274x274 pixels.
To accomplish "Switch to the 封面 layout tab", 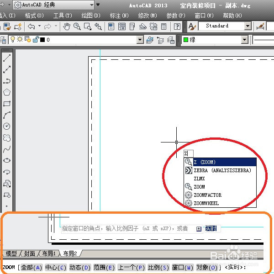I will coord(30,253).
